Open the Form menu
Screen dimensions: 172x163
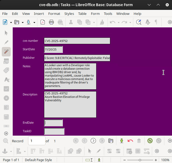[x=95, y=14]
